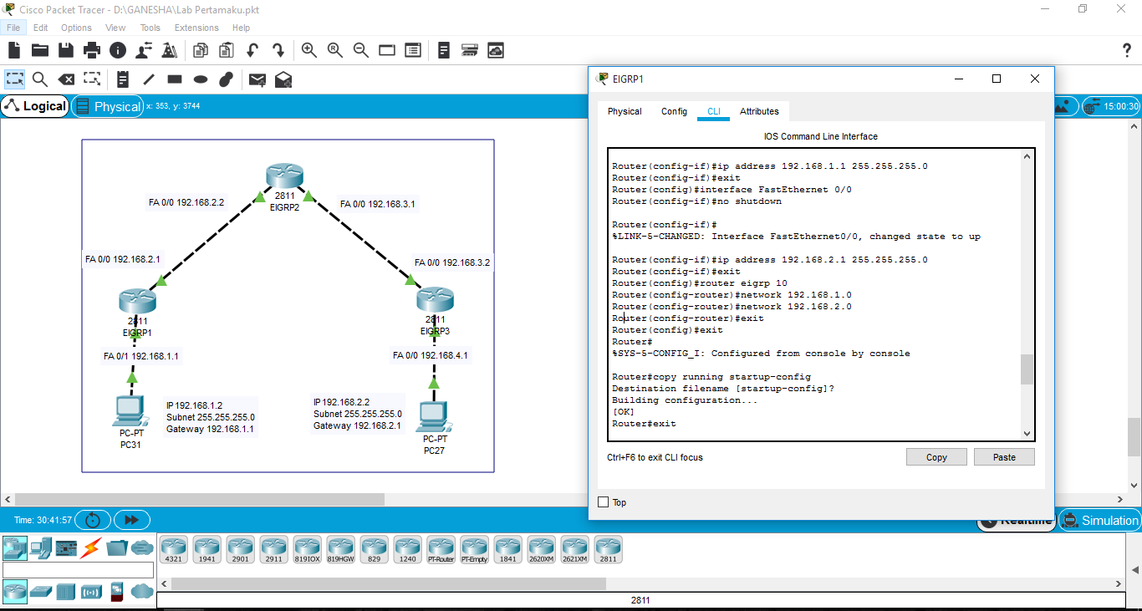Click the cloud PT icon in toolbar
Screen dimensions: 1142x611
pos(496,50)
